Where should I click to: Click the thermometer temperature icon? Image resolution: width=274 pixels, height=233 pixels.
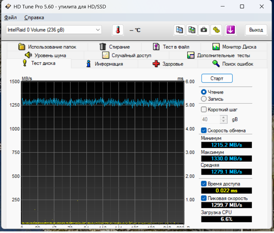coord(118,30)
